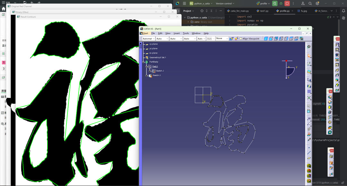
Task: Select yz plane in CATIA tree
Action: (153, 48)
